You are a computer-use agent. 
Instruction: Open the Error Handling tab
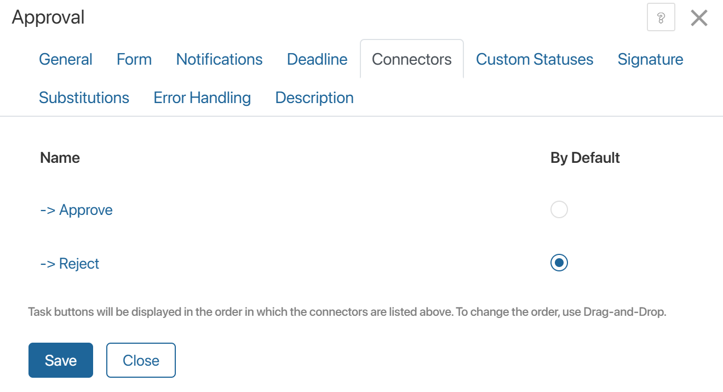click(202, 98)
